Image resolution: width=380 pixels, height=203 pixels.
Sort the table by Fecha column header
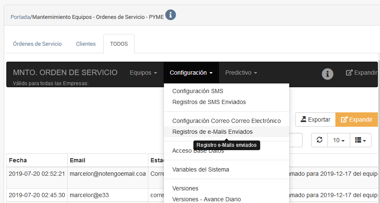(x=18, y=160)
